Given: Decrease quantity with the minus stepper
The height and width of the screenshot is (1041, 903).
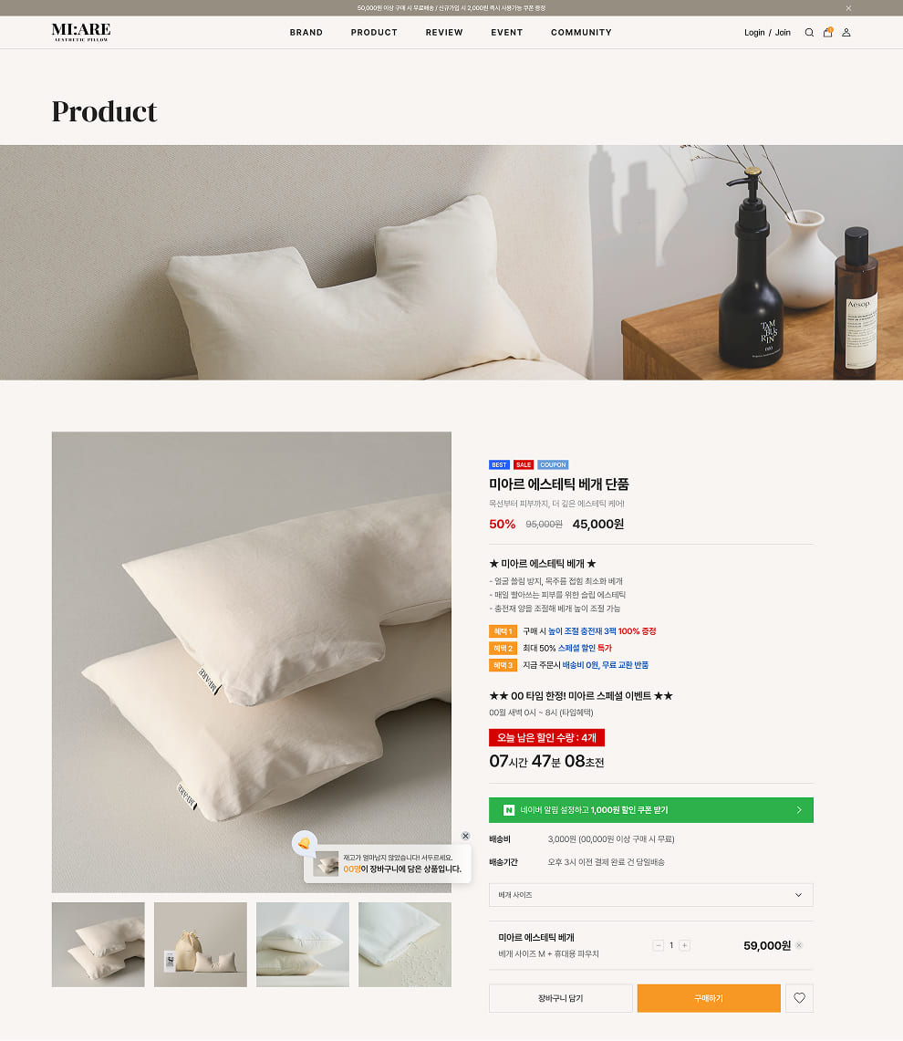Looking at the screenshot, I should click(x=658, y=945).
